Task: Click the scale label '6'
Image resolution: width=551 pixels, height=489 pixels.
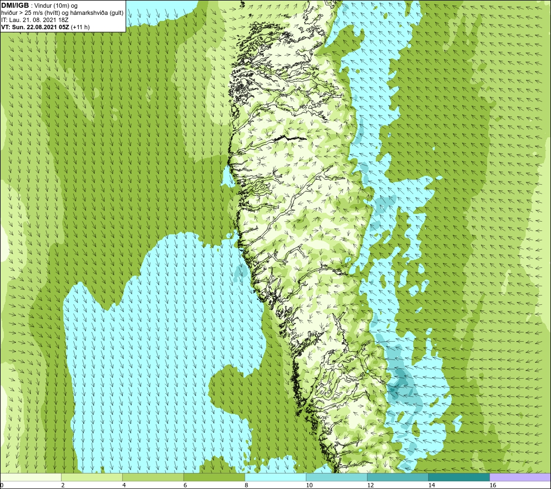Action: tap(185, 486)
